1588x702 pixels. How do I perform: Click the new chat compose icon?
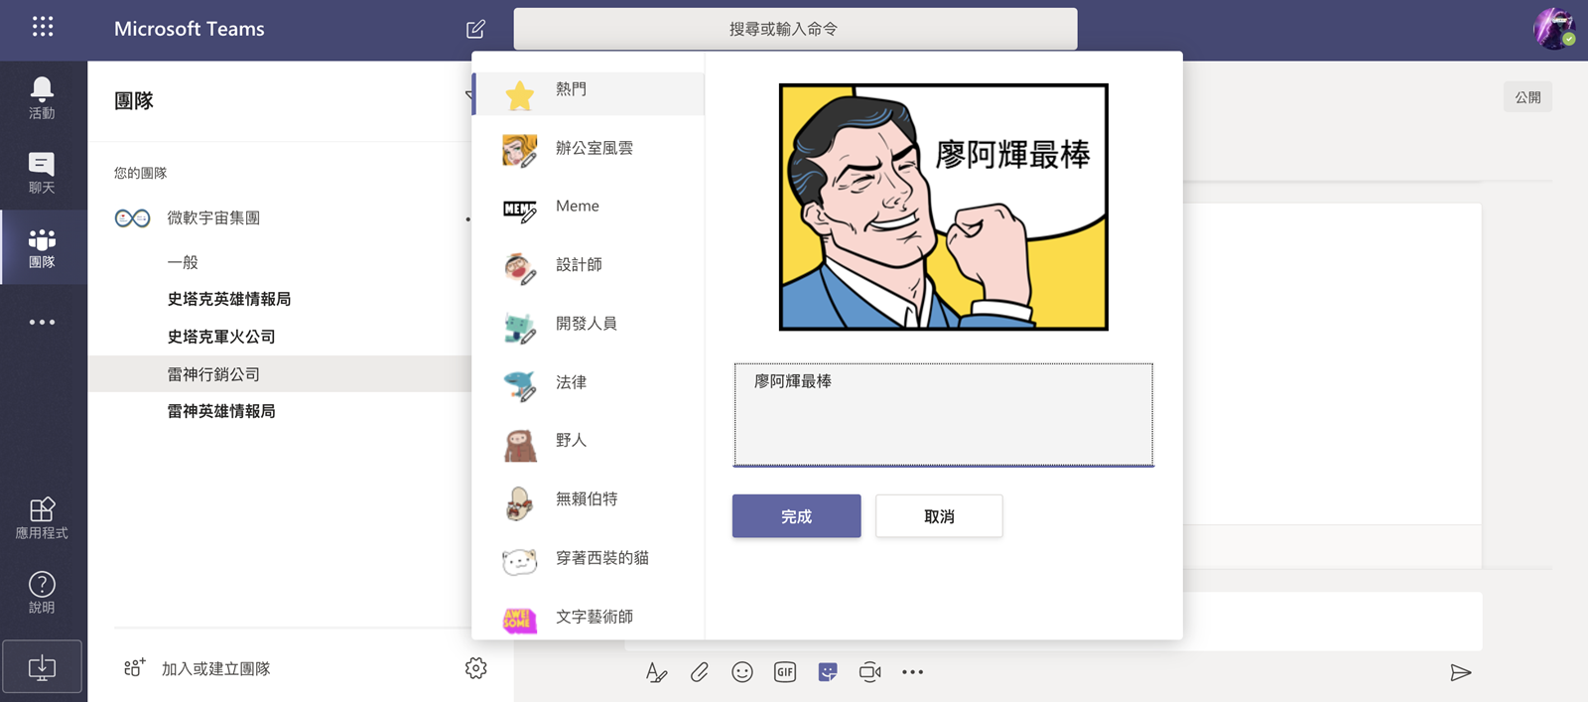tap(475, 29)
